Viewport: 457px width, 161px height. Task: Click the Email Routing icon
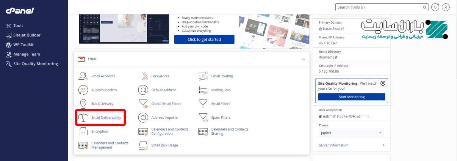point(203,76)
